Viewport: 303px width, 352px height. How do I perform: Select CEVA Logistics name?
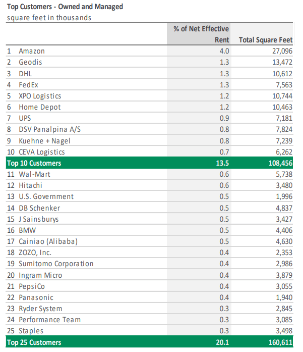[42, 152]
